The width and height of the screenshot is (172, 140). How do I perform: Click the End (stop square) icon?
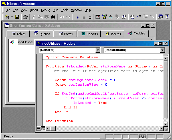pyautogui.click(x=84, y=18)
